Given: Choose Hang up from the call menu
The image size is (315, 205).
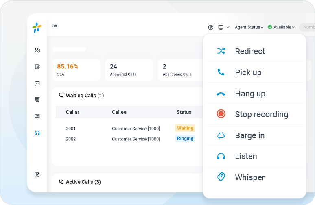Looking at the screenshot, I should coord(250,94).
